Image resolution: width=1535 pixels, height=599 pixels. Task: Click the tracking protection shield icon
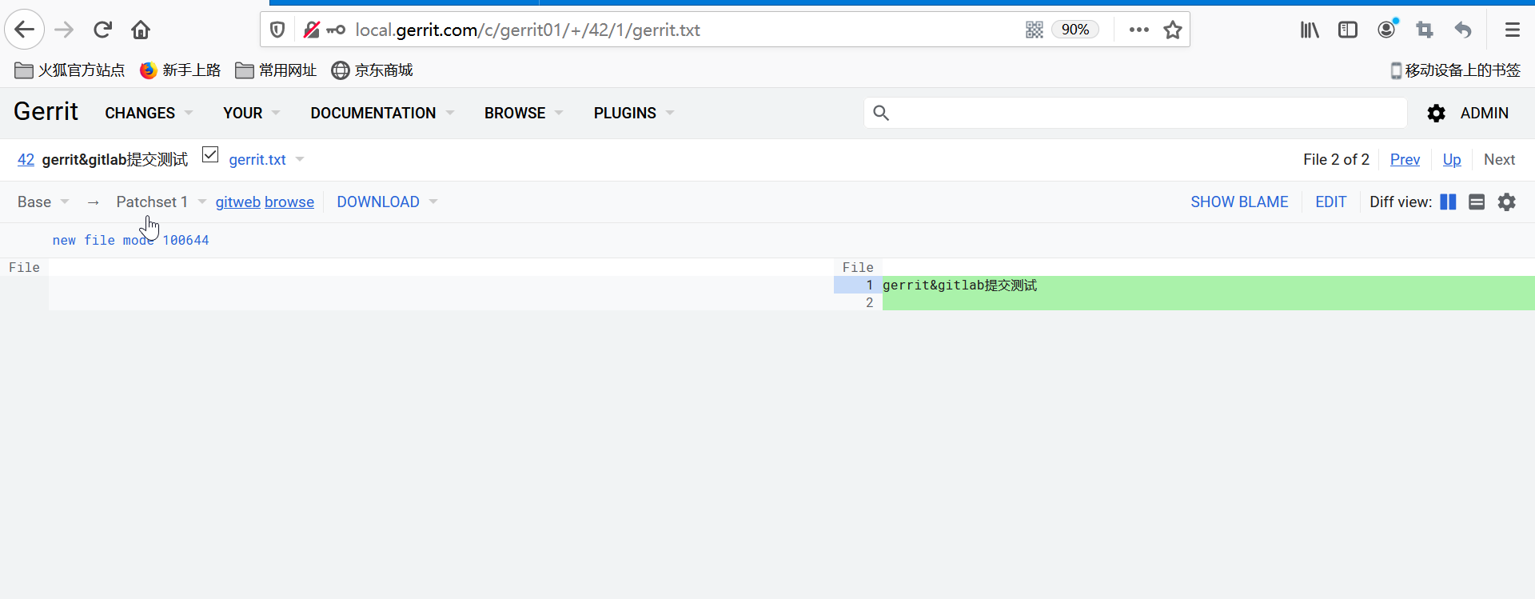(277, 30)
